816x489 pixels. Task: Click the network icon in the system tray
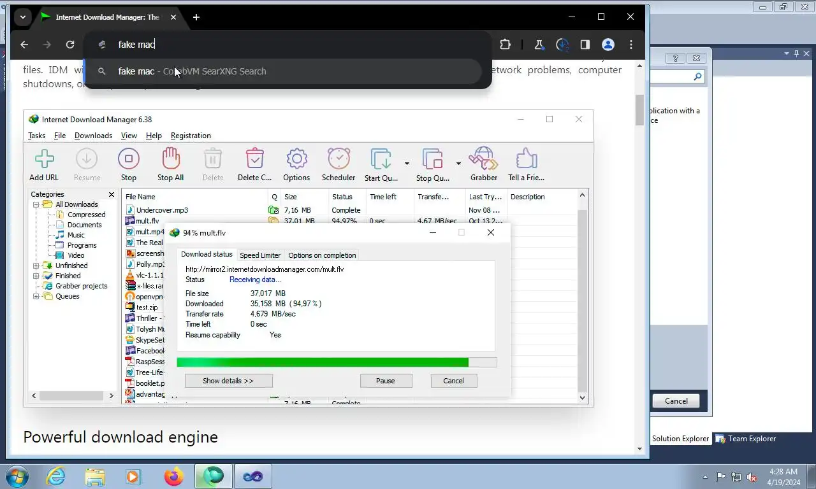point(736,477)
